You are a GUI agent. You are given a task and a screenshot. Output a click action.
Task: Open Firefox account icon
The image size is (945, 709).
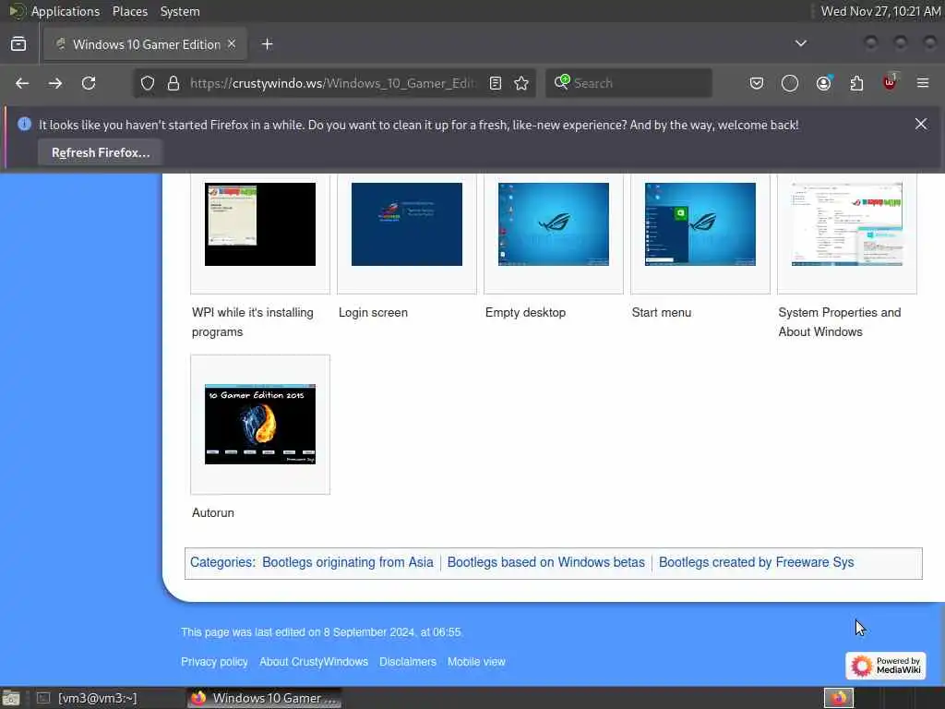824,83
